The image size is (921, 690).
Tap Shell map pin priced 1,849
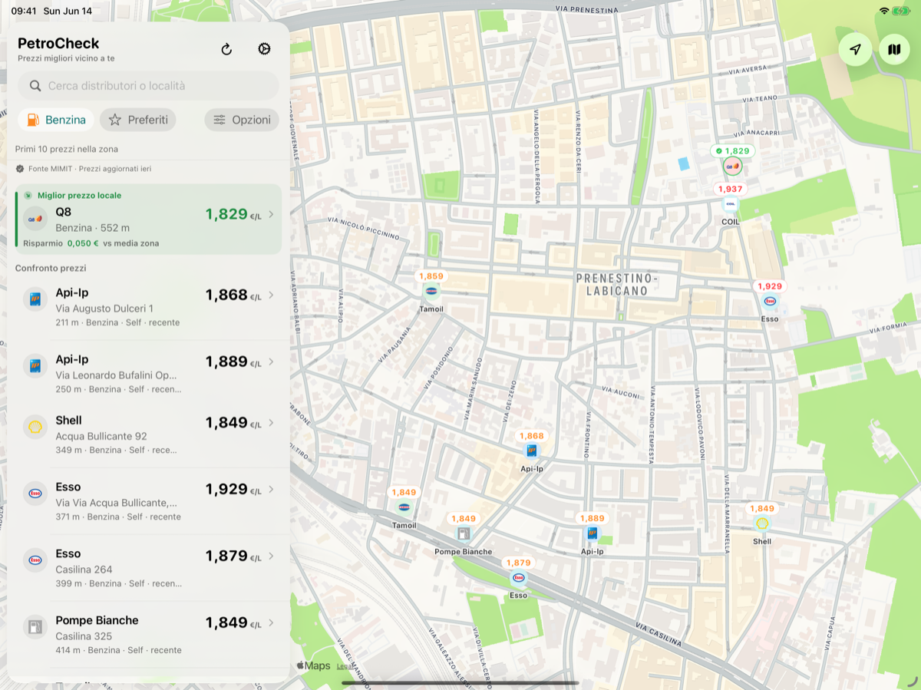click(762, 523)
